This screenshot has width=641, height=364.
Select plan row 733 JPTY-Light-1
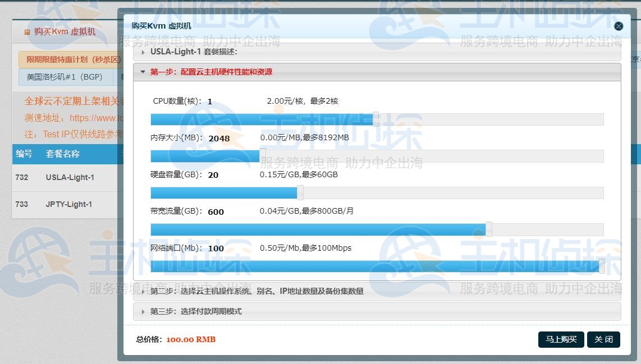[68, 204]
